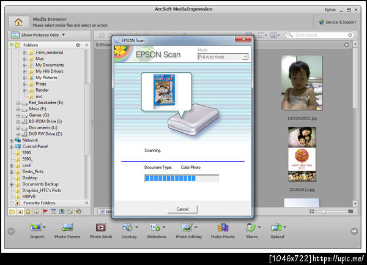
Task: Select Favorite Folders radio button
Action: [12, 203]
